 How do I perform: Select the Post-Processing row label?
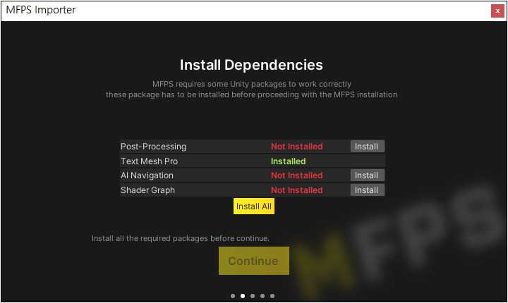coord(153,147)
